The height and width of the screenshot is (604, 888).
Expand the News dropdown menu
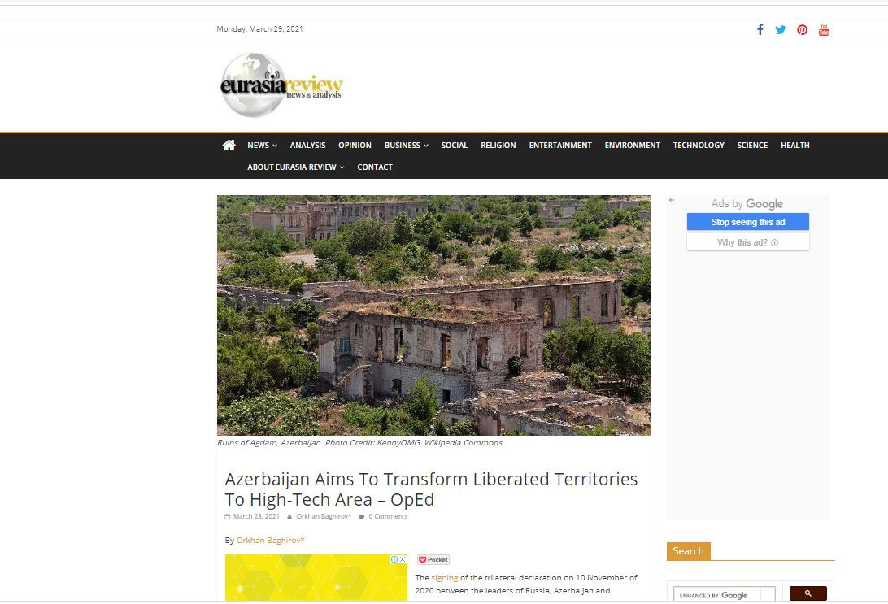click(x=262, y=145)
